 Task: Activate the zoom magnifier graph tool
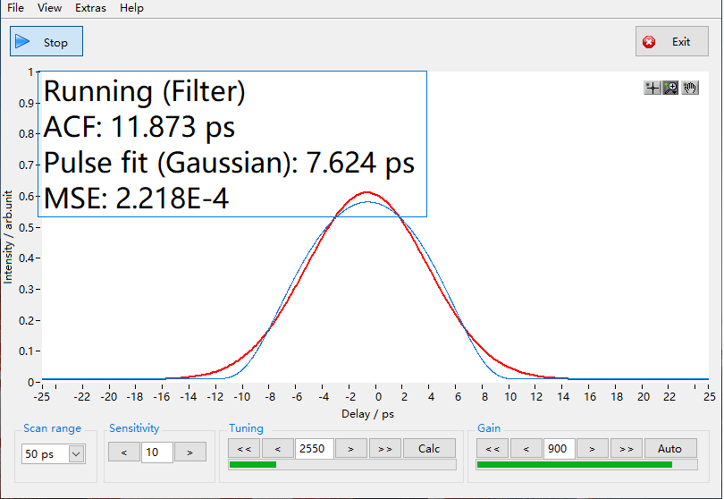[671, 88]
